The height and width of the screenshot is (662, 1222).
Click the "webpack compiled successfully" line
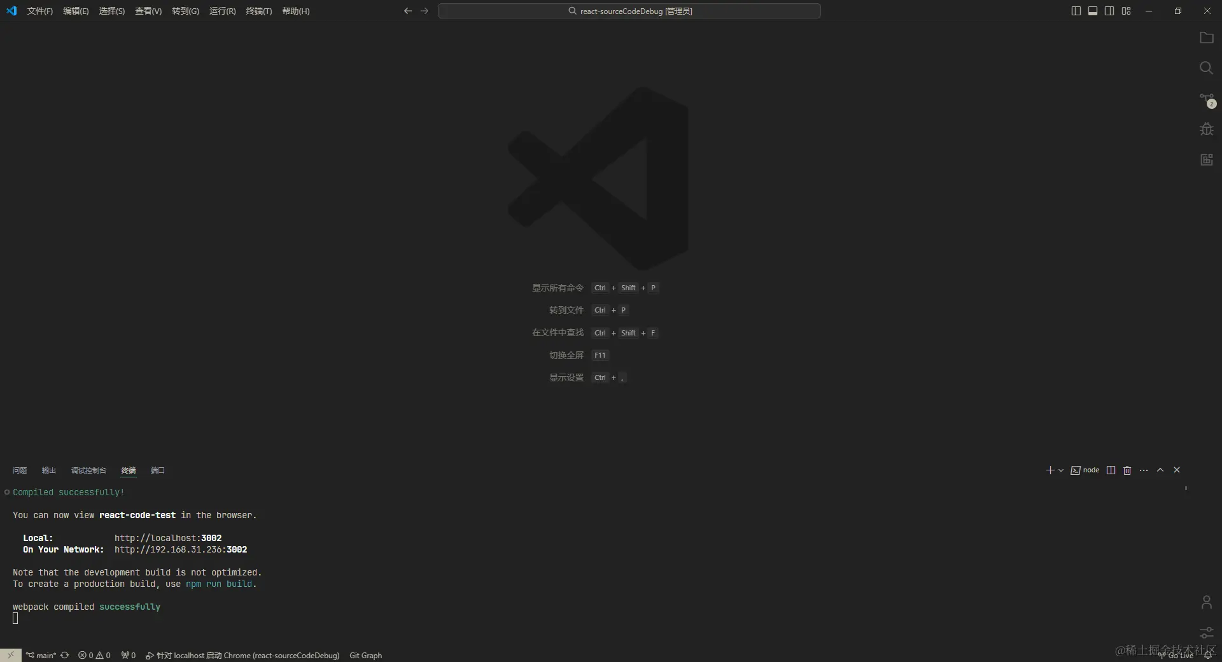pos(87,607)
